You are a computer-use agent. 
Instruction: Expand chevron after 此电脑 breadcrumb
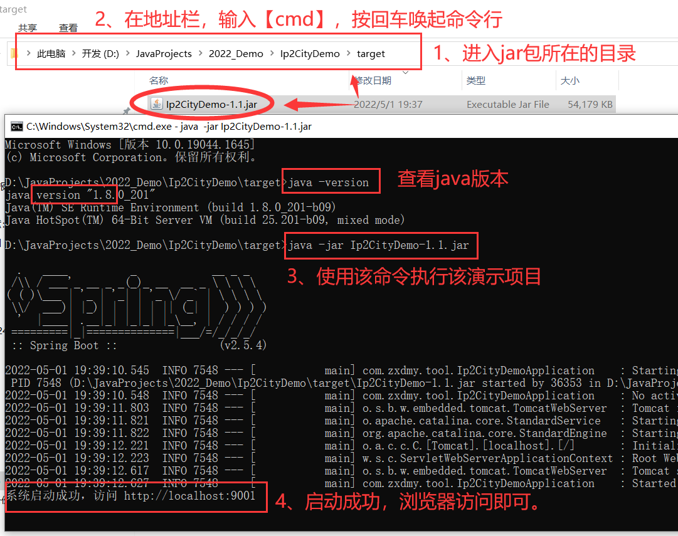[x=73, y=53]
